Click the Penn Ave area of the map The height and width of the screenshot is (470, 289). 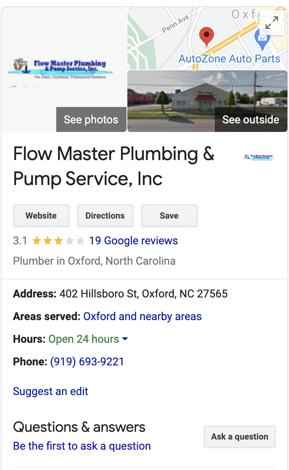175,24
